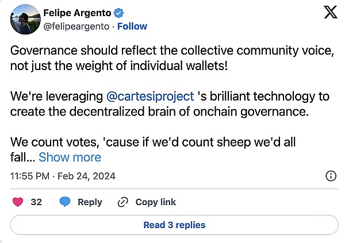Click the Reply text label
The image size is (345, 243).
90,202
